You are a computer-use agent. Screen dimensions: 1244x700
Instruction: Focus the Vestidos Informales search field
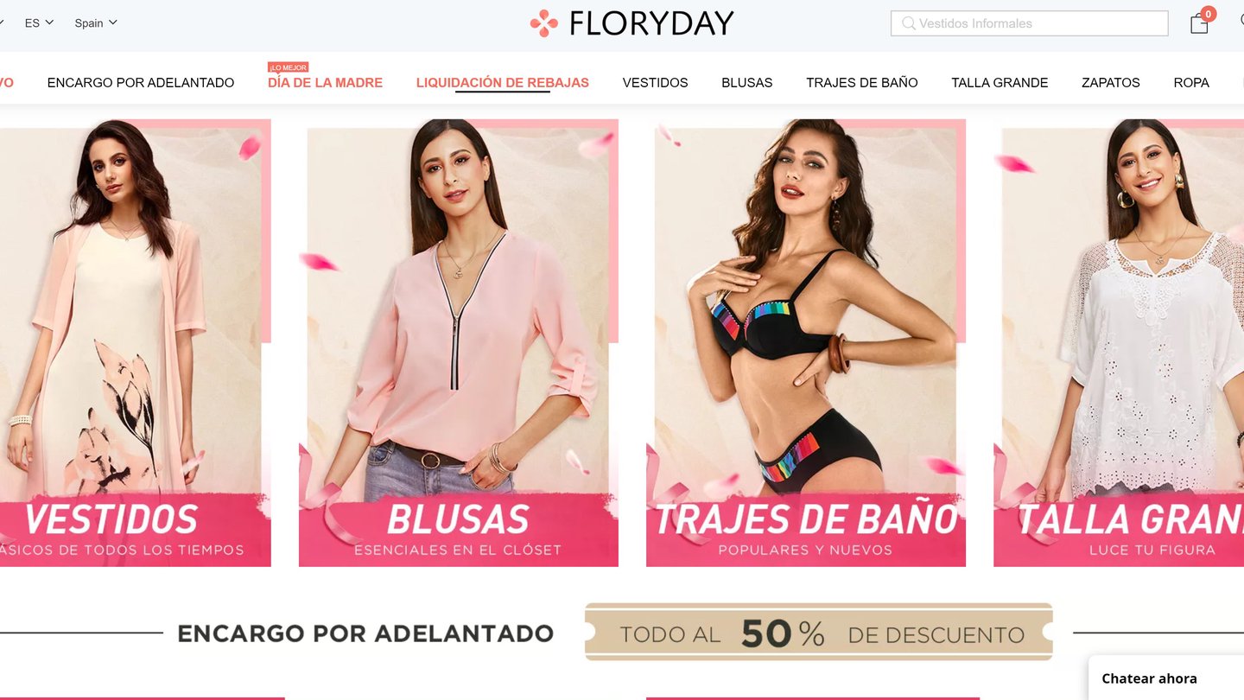[1029, 23]
